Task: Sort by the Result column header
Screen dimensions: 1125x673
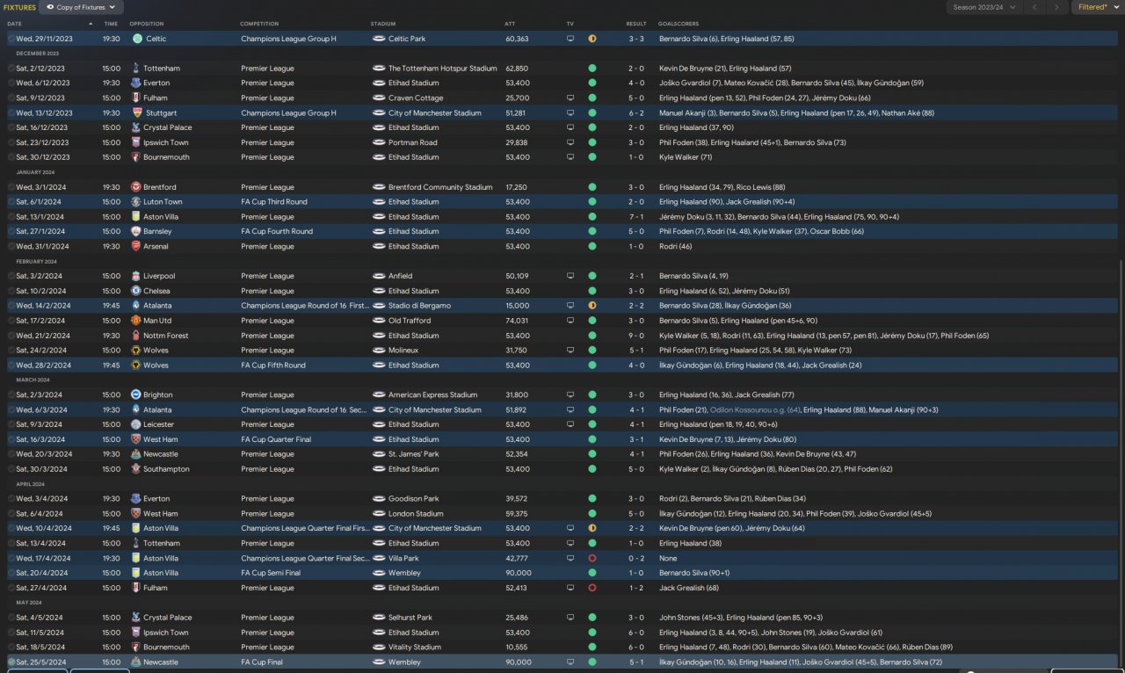Action: tap(636, 24)
